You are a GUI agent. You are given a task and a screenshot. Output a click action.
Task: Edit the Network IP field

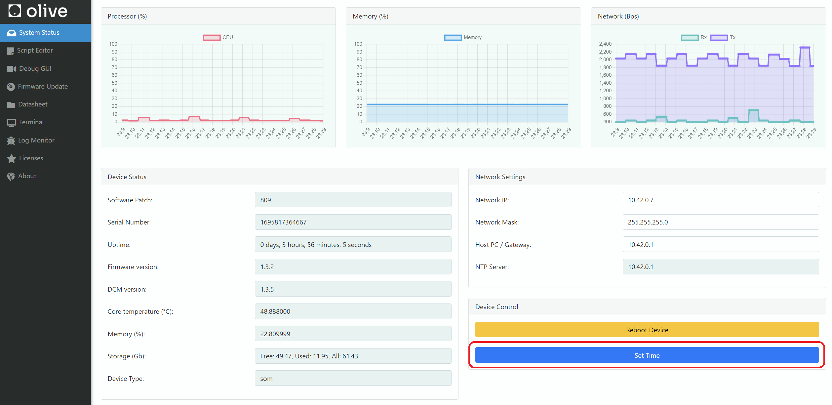(721, 200)
